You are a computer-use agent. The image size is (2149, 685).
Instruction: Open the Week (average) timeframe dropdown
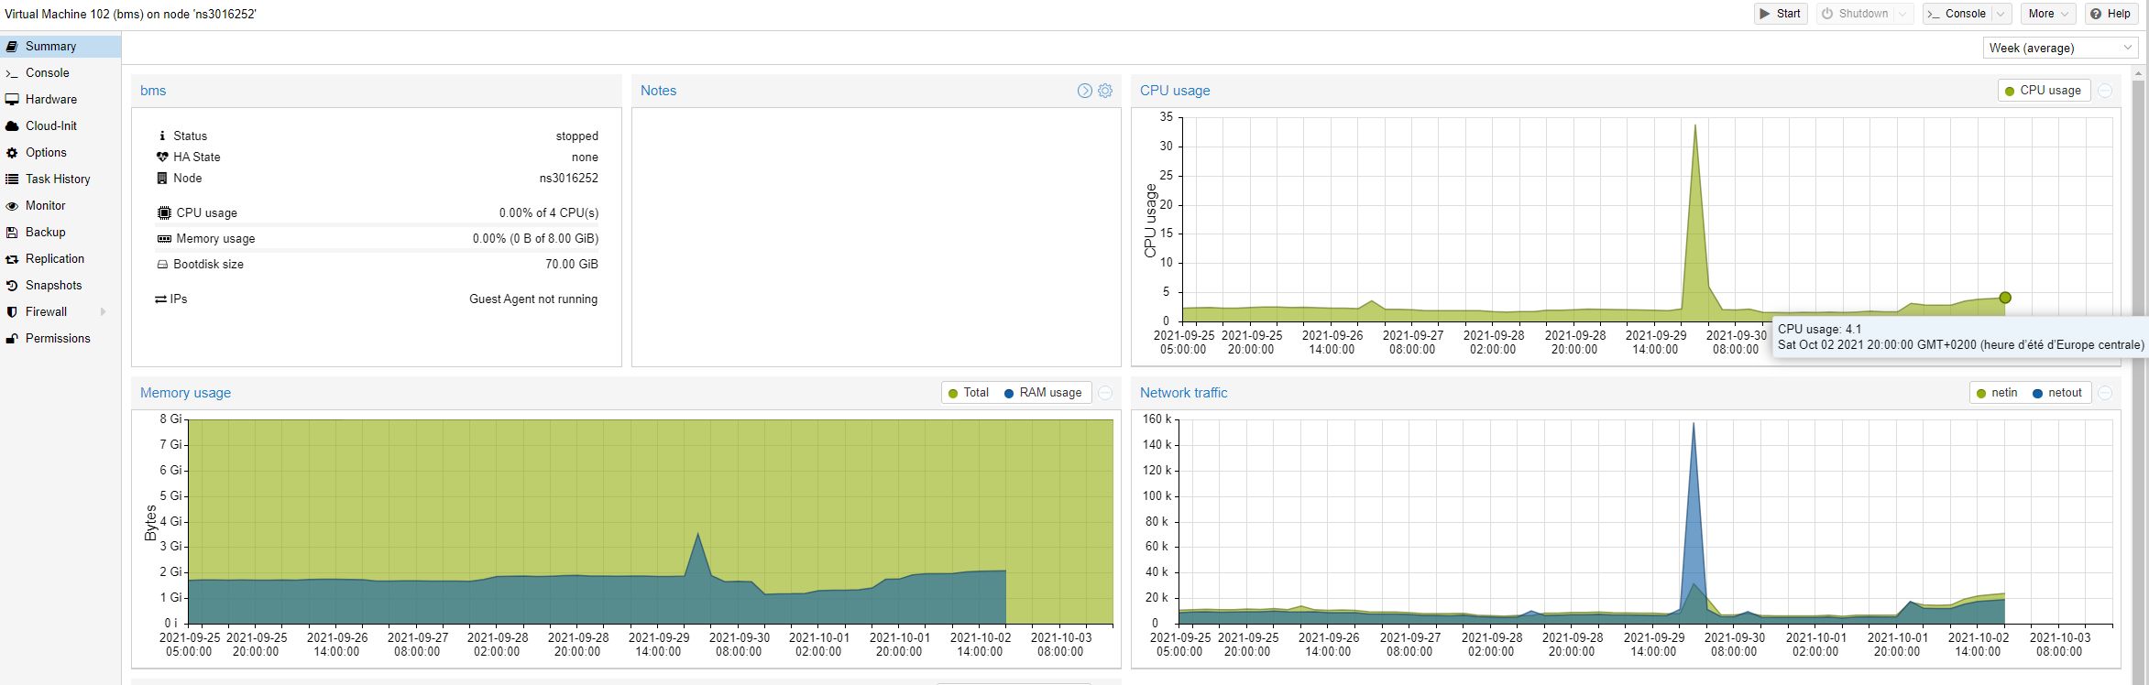pos(2060,48)
